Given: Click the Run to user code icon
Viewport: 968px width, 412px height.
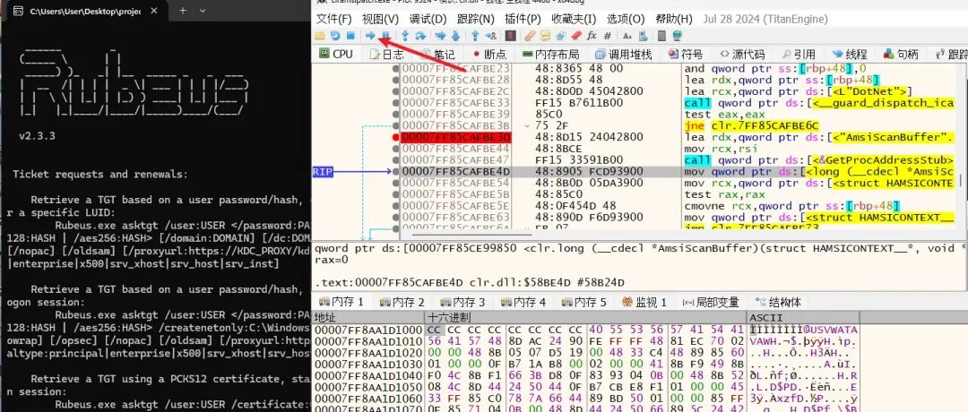Looking at the screenshot, I should pos(491,35).
